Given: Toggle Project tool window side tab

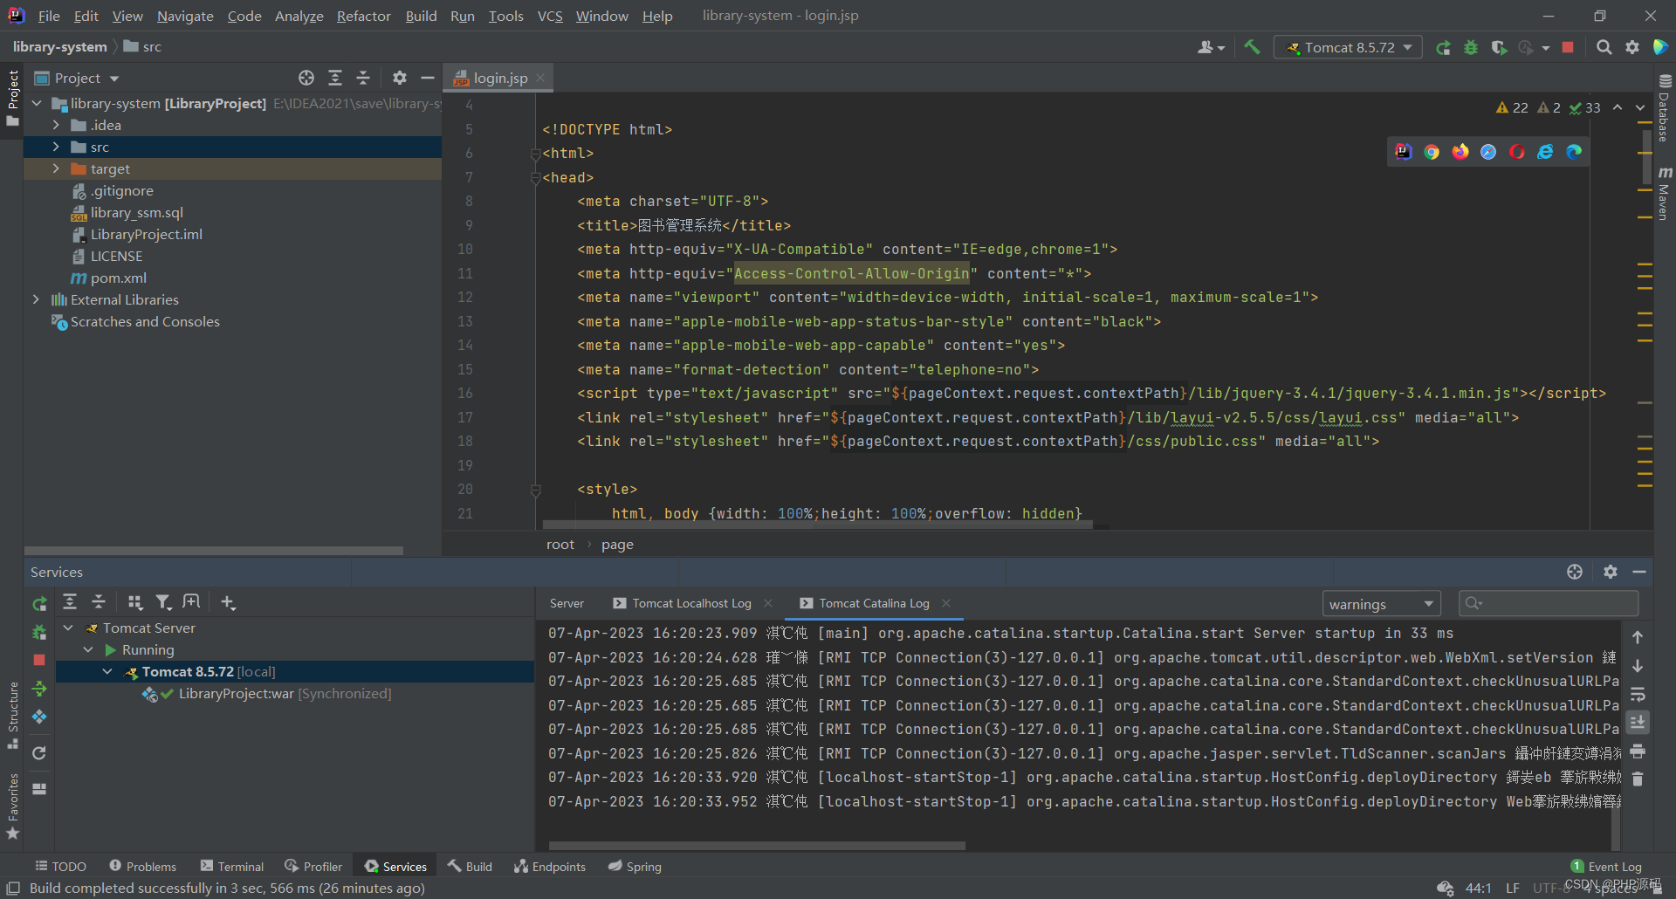Looking at the screenshot, I should coord(13,98).
